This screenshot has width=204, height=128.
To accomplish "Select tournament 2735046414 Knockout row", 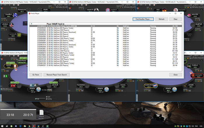I will point(105,32).
